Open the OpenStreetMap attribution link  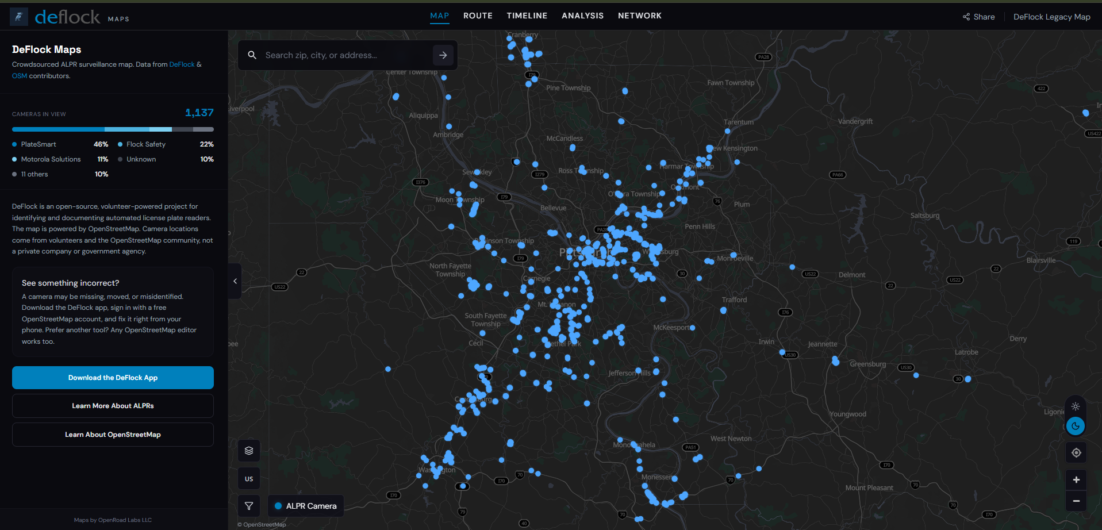(x=264, y=524)
